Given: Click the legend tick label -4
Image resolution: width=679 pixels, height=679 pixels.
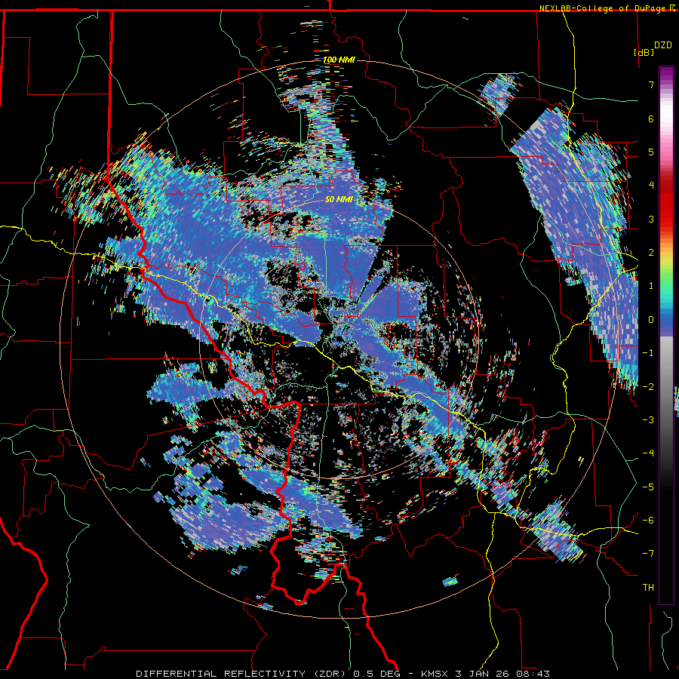Looking at the screenshot, I should click(648, 453).
